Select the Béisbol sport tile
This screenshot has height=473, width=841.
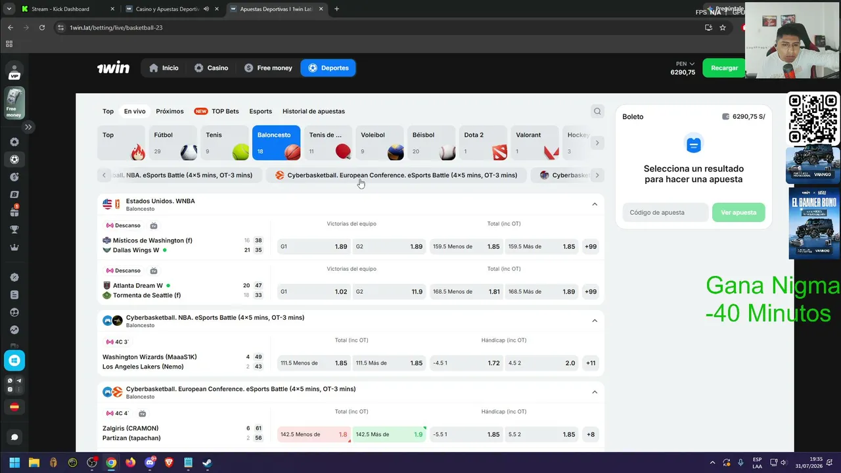click(x=431, y=143)
